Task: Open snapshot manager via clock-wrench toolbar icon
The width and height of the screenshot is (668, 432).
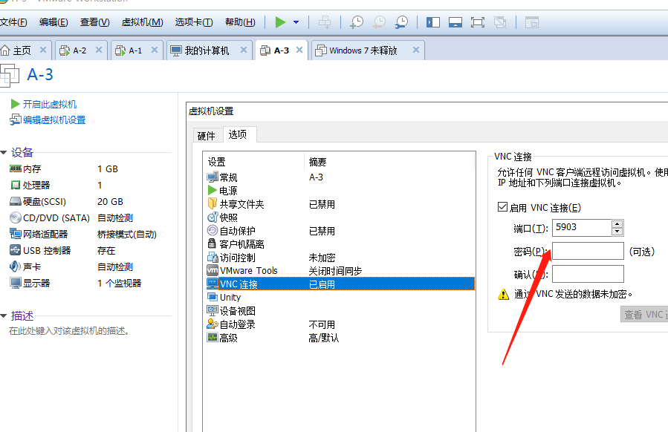Action: point(401,22)
